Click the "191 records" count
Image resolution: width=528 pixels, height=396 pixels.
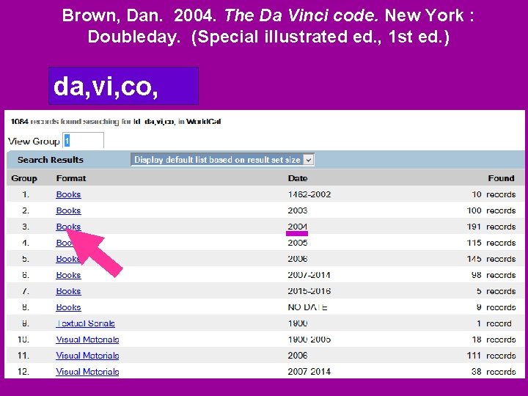pos(491,227)
